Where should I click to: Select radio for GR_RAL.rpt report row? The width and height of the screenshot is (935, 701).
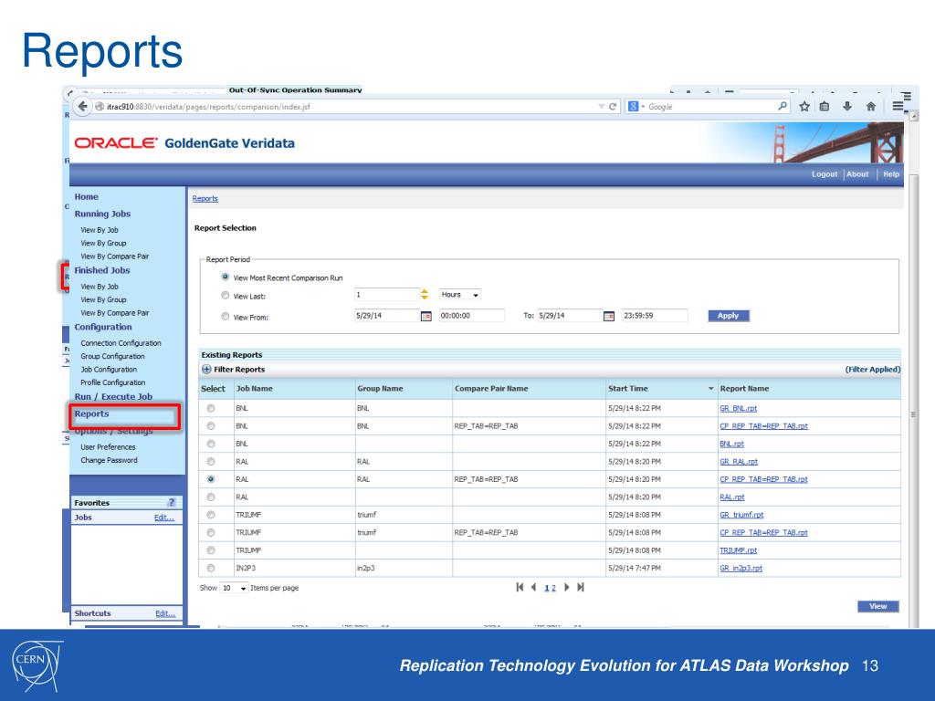(211, 462)
